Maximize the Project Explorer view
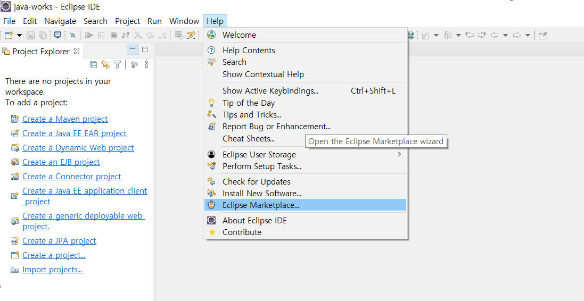This screenshot has width=584, height=301. click(145, 49)
